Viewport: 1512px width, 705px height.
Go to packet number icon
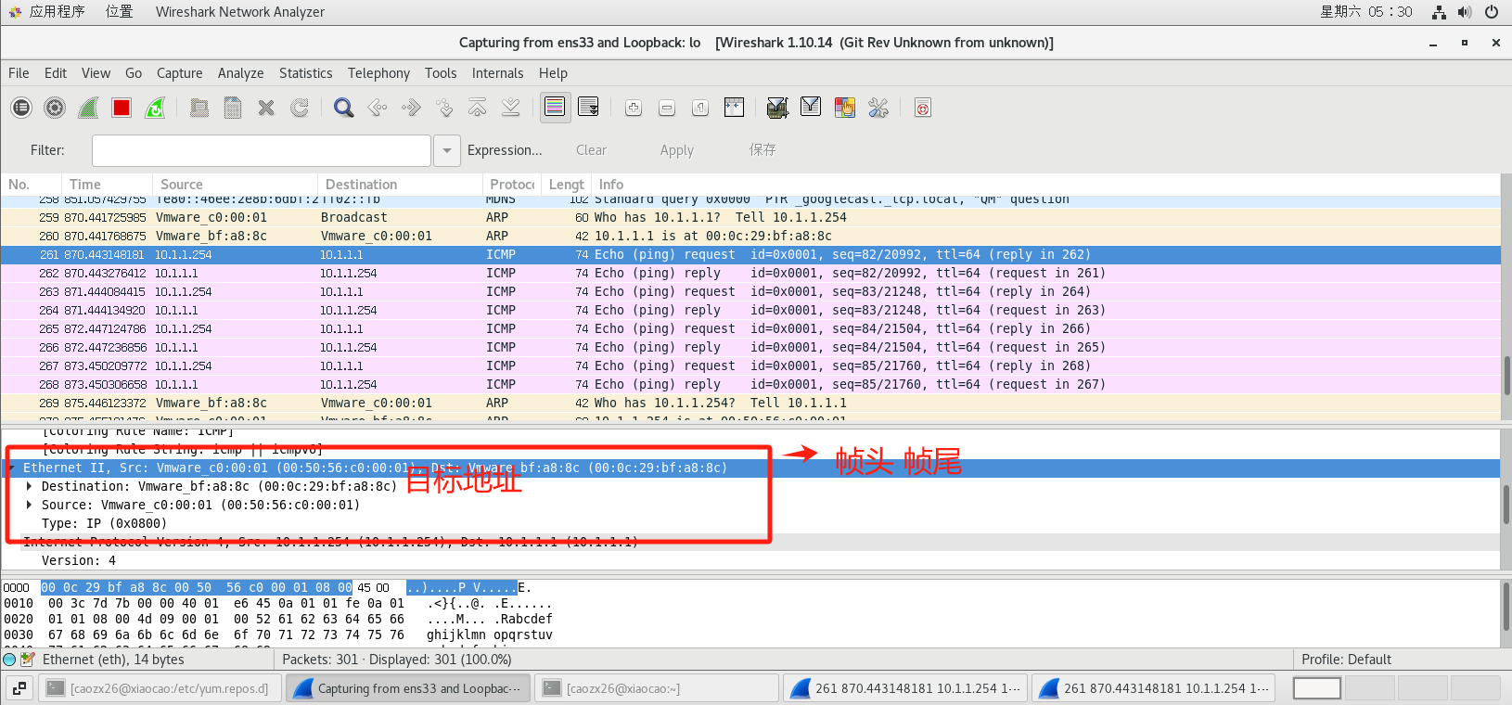(444, 108)
